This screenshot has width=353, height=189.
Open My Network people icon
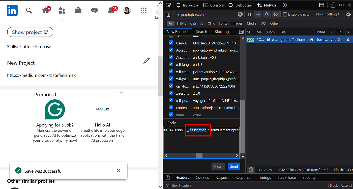[x=62, y=10]
